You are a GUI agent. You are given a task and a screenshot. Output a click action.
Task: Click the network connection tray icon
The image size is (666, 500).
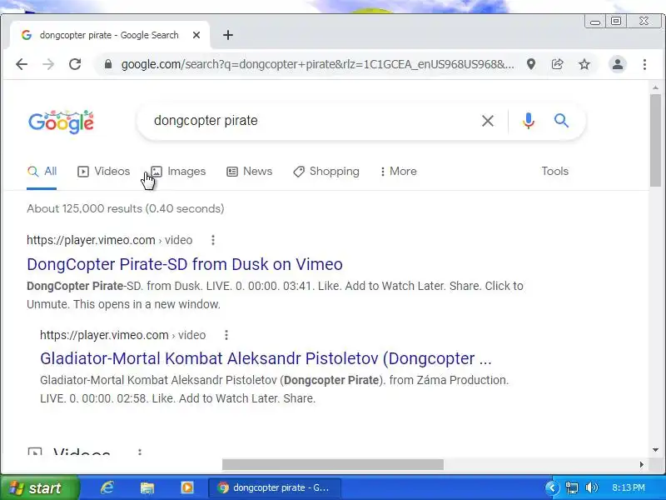[x=572, y=487]
